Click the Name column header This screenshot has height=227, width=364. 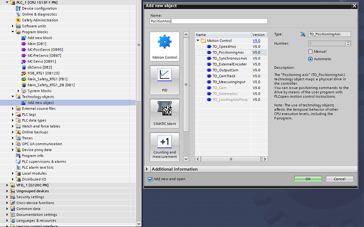coord(223,35)
